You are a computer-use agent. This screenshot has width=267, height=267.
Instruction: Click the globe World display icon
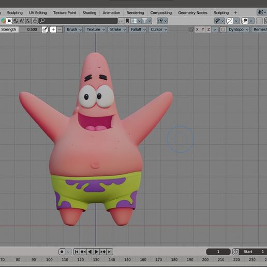click(28, 21)
